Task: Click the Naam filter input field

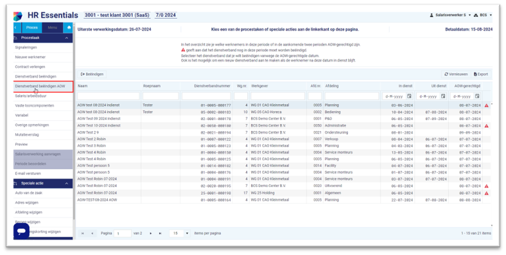Action: 109,96
